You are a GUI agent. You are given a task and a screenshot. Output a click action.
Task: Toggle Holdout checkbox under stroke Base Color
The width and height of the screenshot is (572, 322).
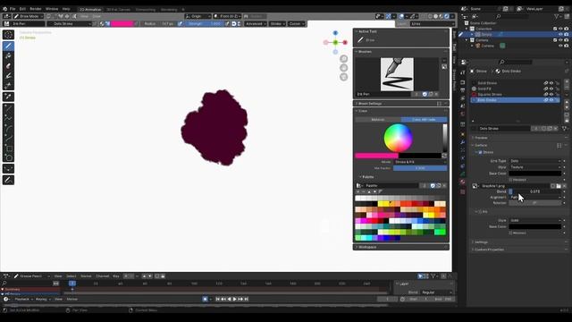coord(510,180)
